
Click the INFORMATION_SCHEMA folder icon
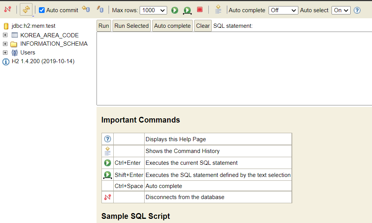(14, 44)
